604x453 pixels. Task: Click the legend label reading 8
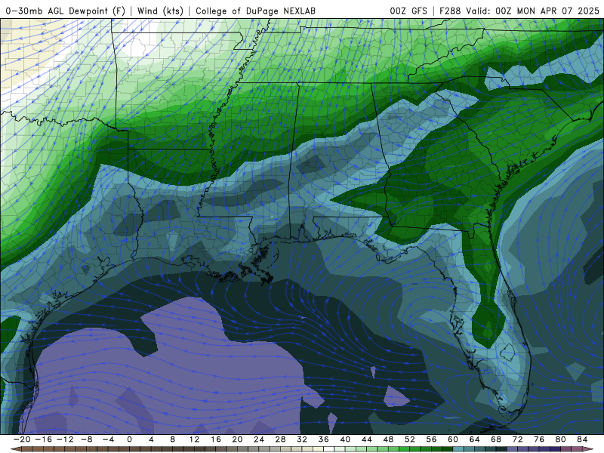pos(173,439)
